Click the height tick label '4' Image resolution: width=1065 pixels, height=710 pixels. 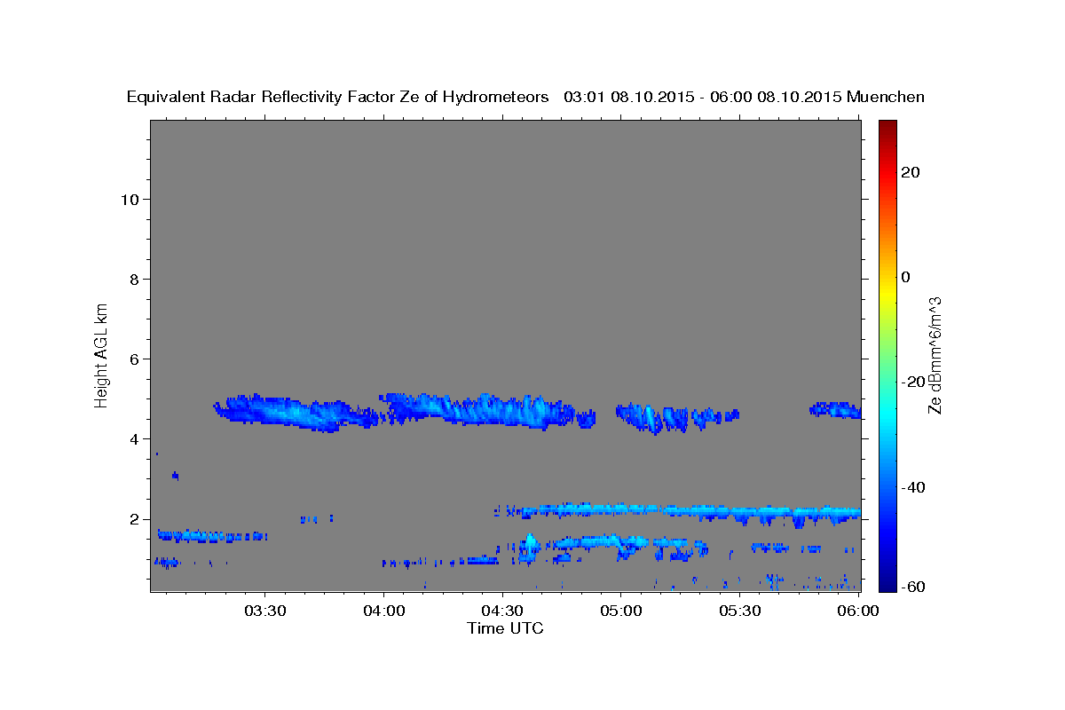coord(135,438)
